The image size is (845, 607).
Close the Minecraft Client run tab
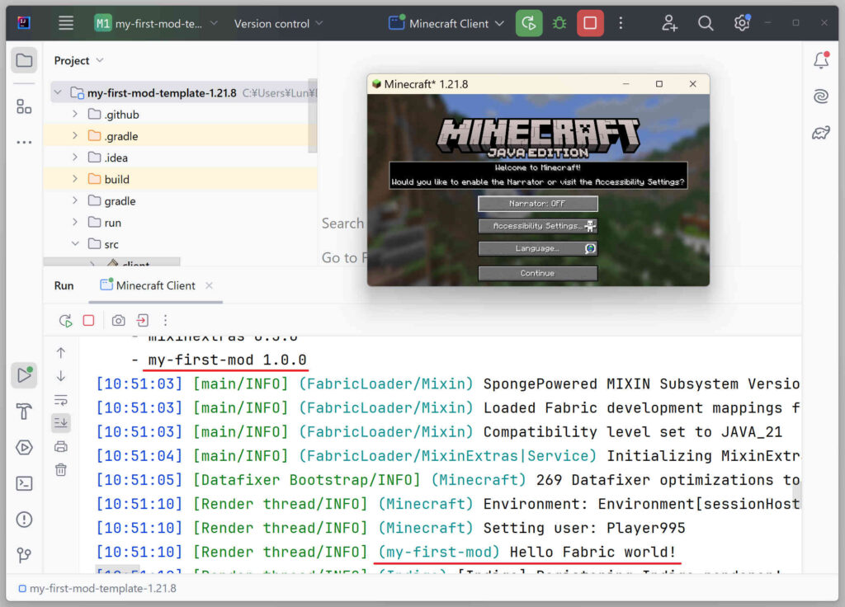tap(209, 285)
